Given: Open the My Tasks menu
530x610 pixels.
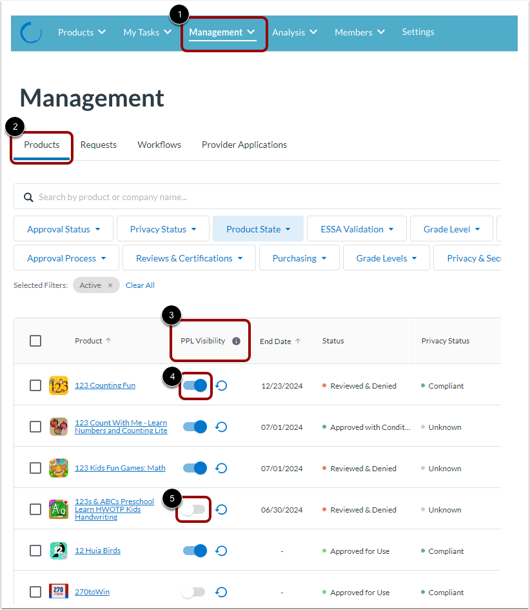Looking at the screenshot, I should [147, 32].
